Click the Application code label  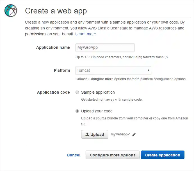pyautogui.click(x=53, y=92)
